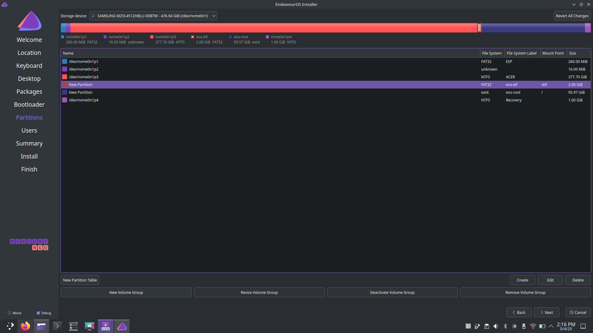The image size is (593, 333).
Task: Select nvme0n1p4 segment in partition bar
Action: point(588,28)
